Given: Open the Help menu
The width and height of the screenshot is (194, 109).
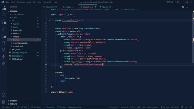Looking at the screenshot, I should (x=55, y=2).
